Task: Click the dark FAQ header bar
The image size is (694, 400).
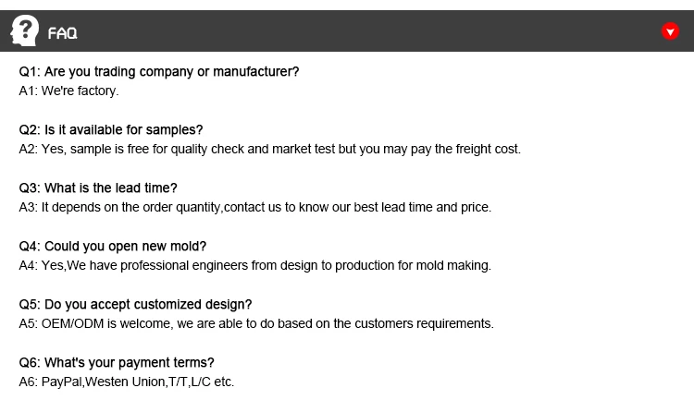Action: pos(370,31)
